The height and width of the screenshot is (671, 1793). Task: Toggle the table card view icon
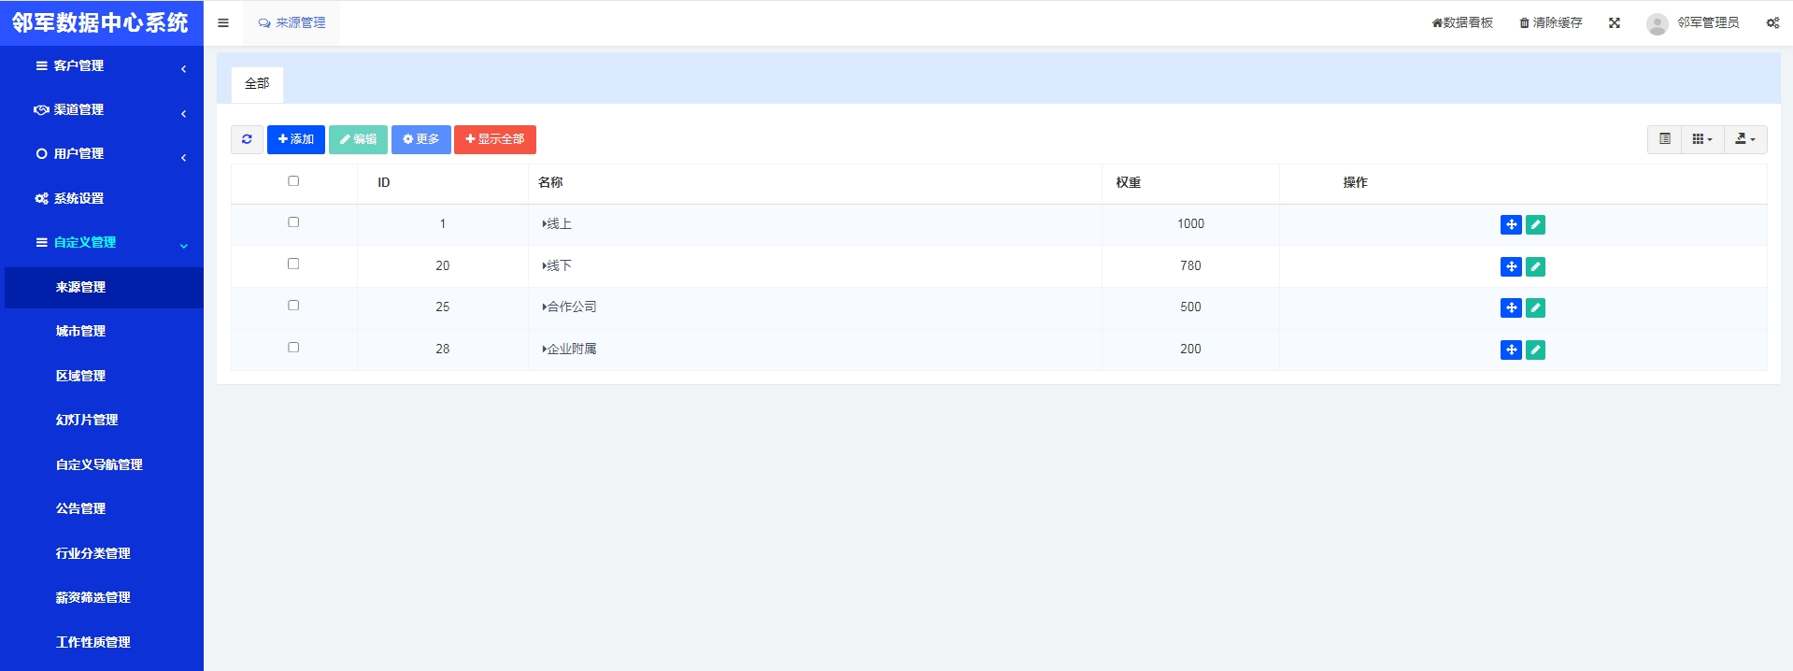[x=1664, y=139]
